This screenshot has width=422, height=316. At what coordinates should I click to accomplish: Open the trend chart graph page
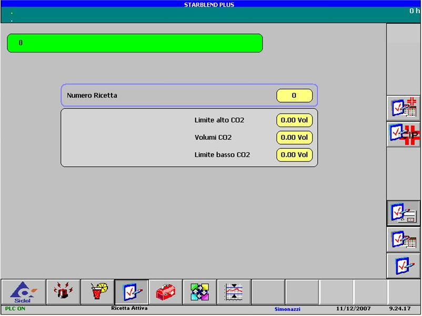[234, 292]
